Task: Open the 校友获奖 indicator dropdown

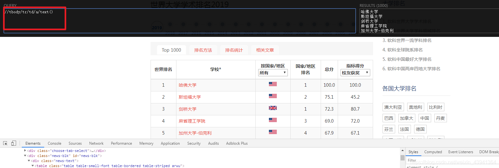Action: pyautogui.click(x=355, y=73)
